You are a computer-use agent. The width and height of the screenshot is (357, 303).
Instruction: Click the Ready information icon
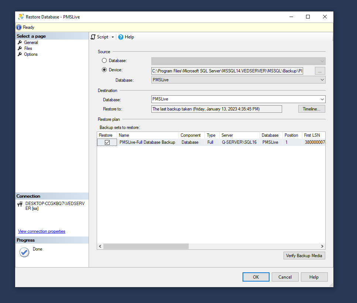(x=19, y=27)
